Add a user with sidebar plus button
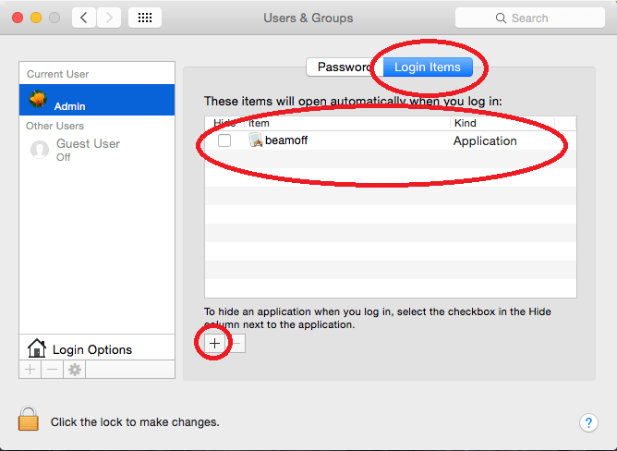 tap(30, 369)
